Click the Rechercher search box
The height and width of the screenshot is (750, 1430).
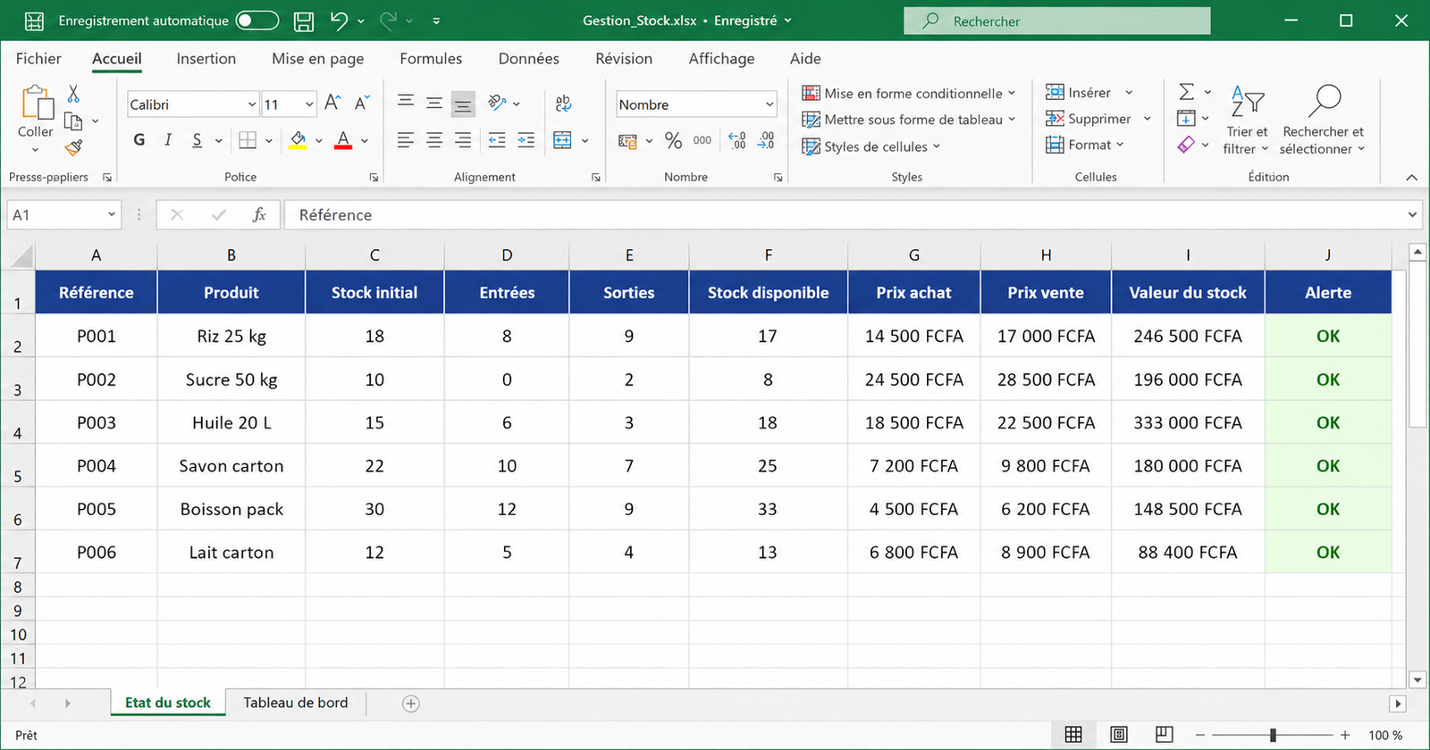click(1057, 21)
